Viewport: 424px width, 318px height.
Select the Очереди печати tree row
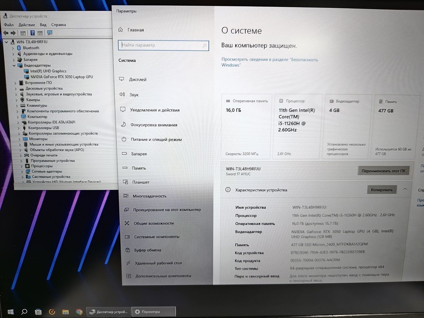point(44,155)
